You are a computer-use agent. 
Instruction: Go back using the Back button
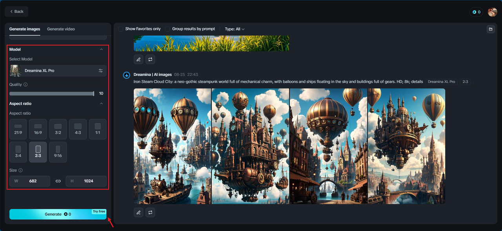click(x=16, y=11)
